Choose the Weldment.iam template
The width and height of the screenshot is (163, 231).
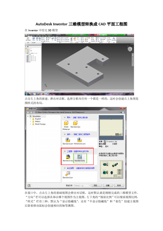coord(80,141)
